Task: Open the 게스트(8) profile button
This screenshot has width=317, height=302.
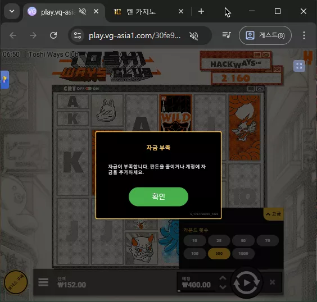Action: click(265, 35)
